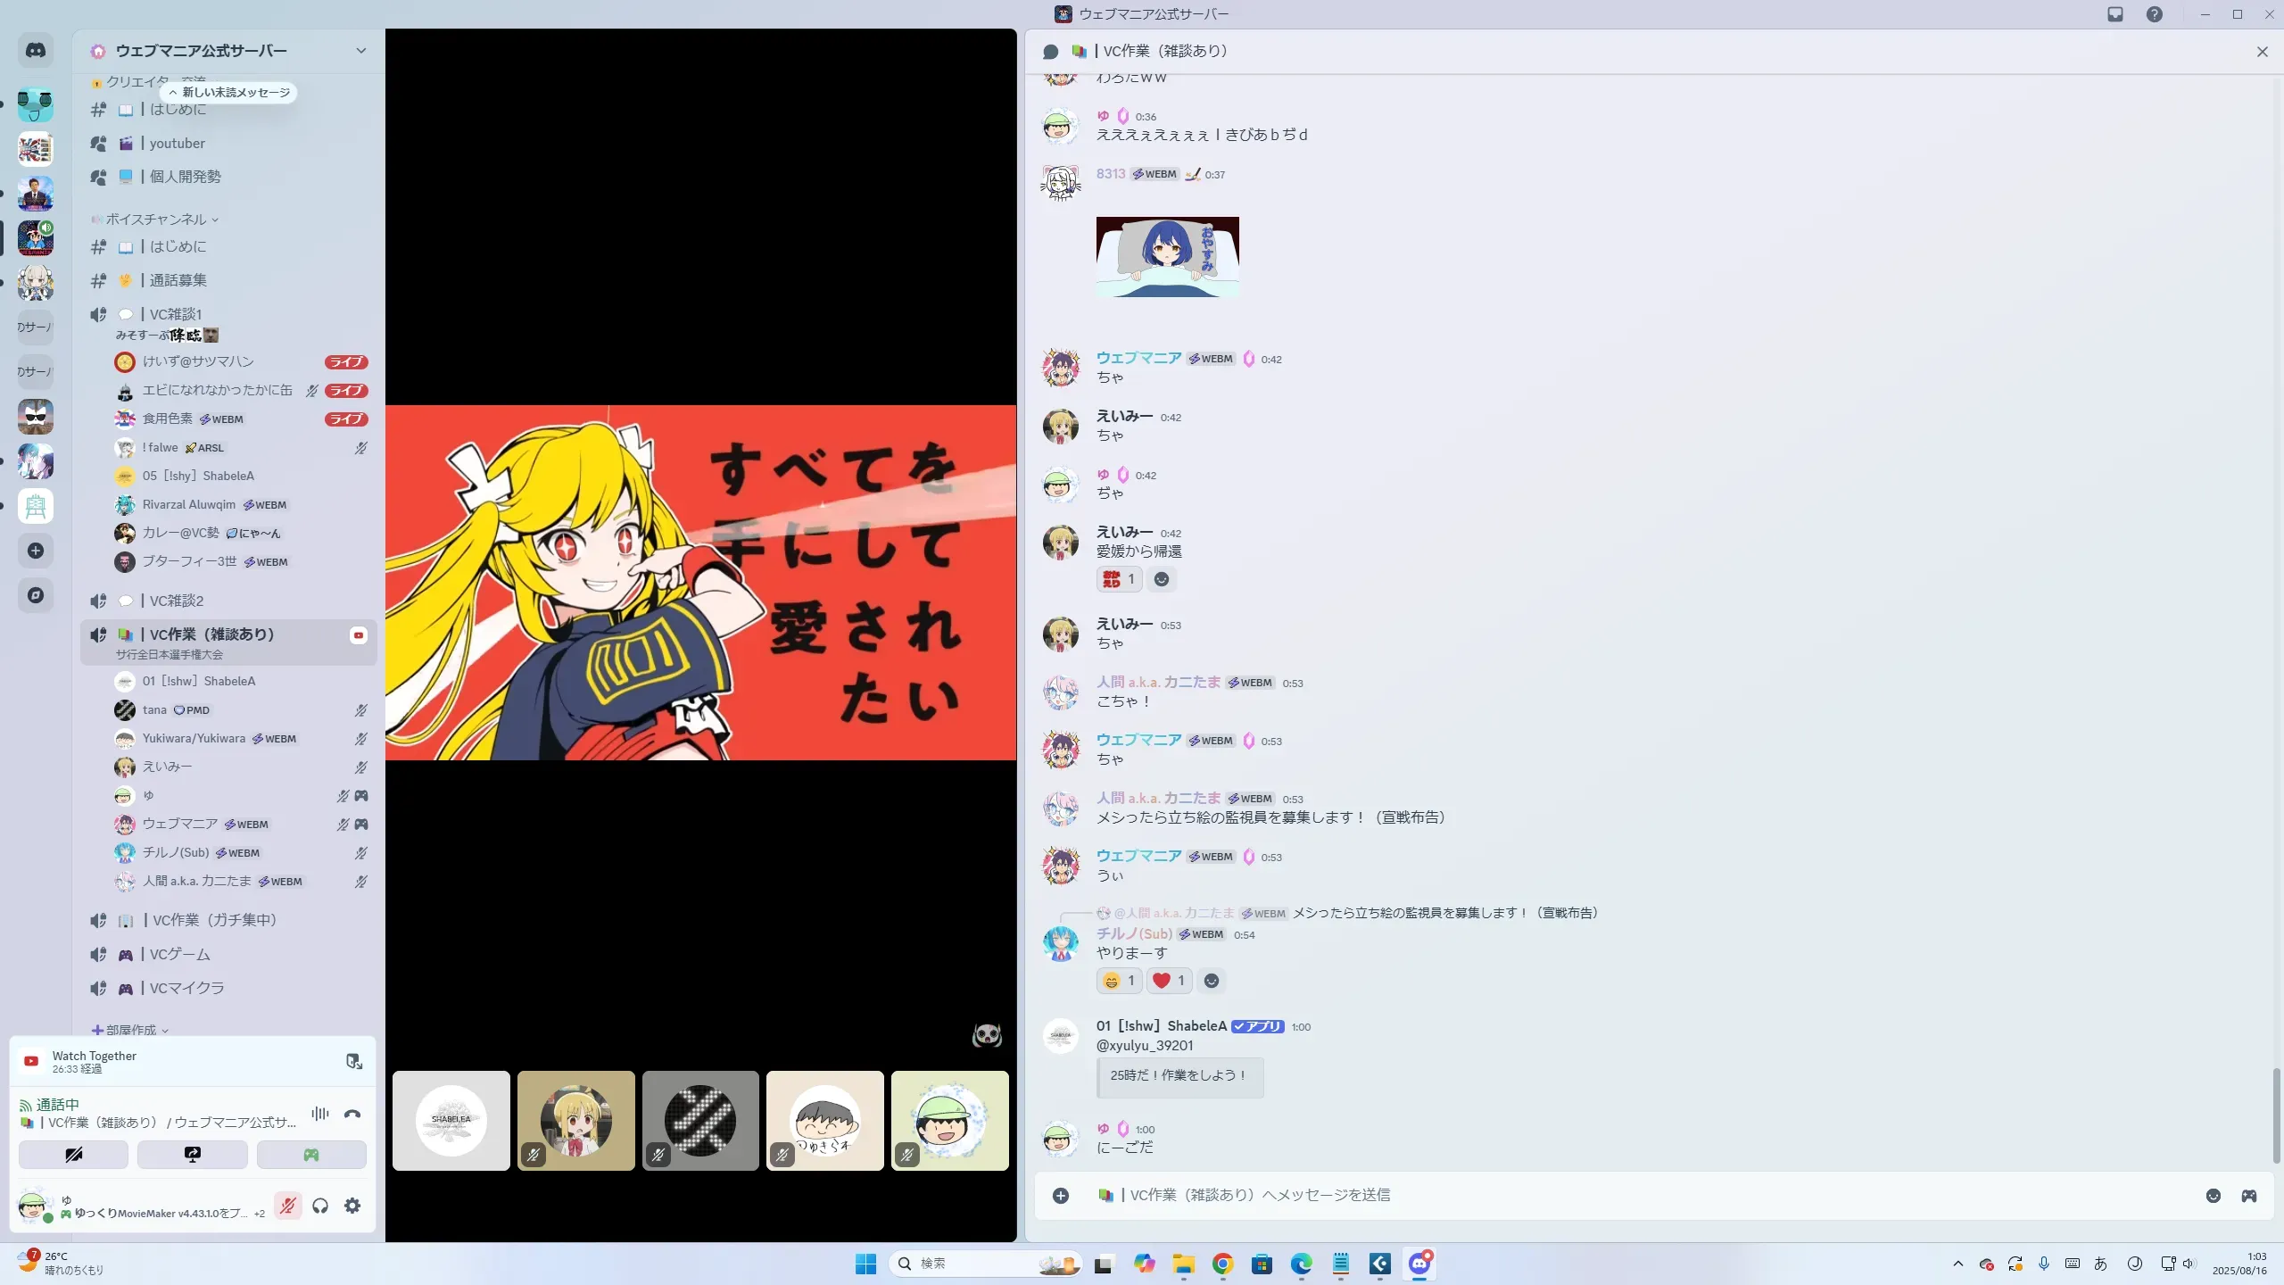Click the disconnect call phone icon
Screen dimensions: 2284x1285
click(x=352, y=1114)
